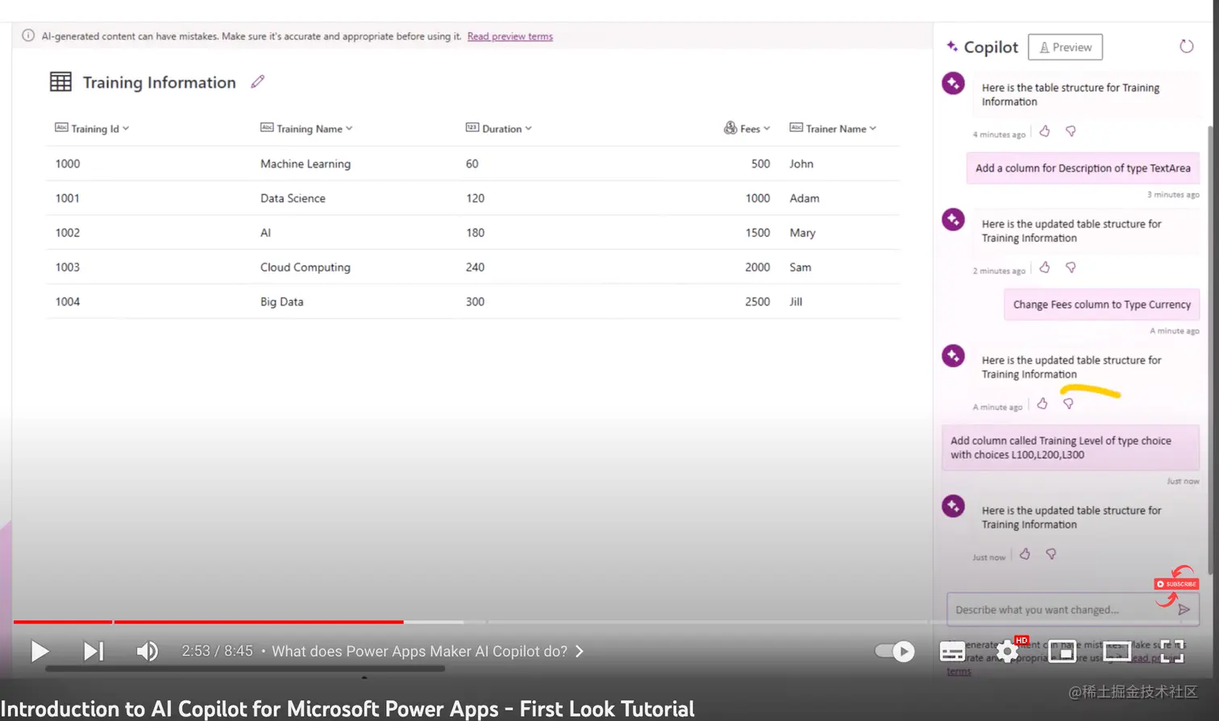This screenshot has width=1219, height=721.
Task: Select the 'Big Data' cell
Action: pos(282,302)
